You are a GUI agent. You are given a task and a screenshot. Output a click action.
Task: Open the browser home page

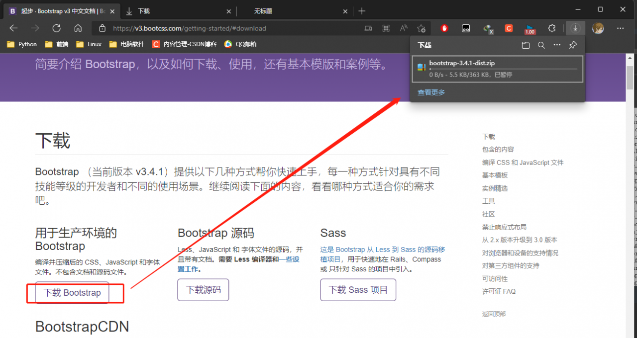78,28
